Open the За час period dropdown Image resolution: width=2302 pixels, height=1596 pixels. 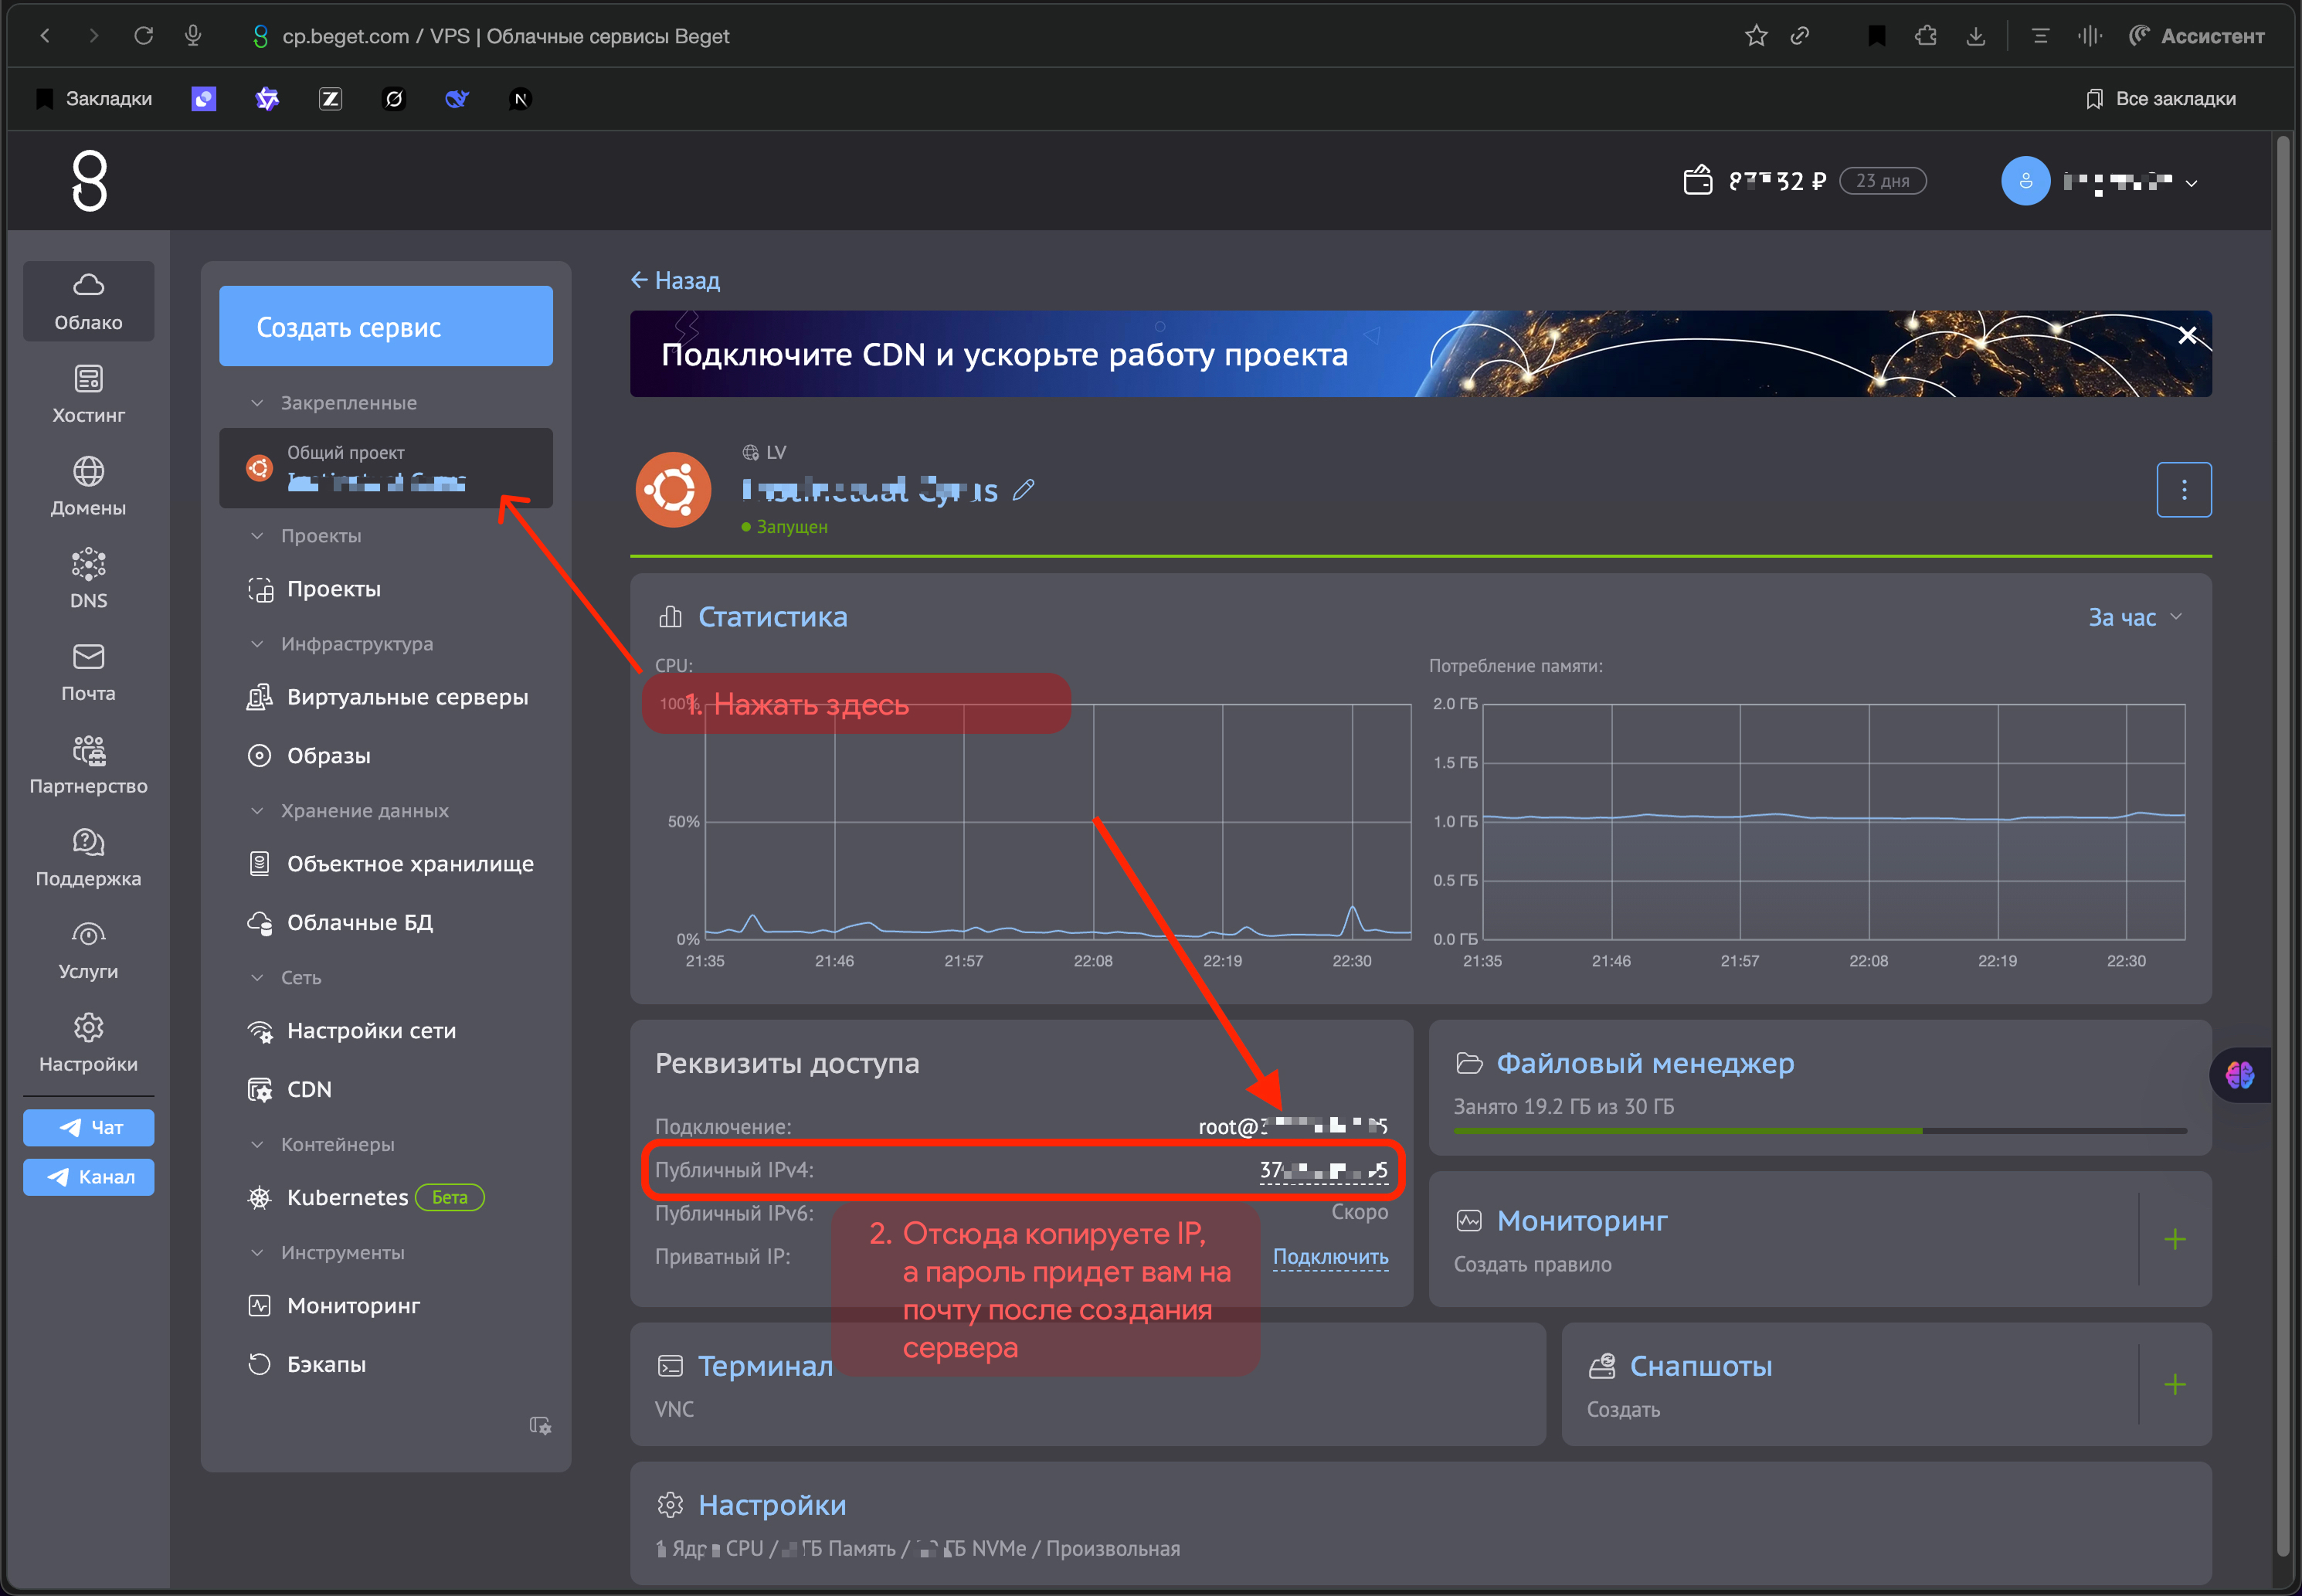[2134, 617]
